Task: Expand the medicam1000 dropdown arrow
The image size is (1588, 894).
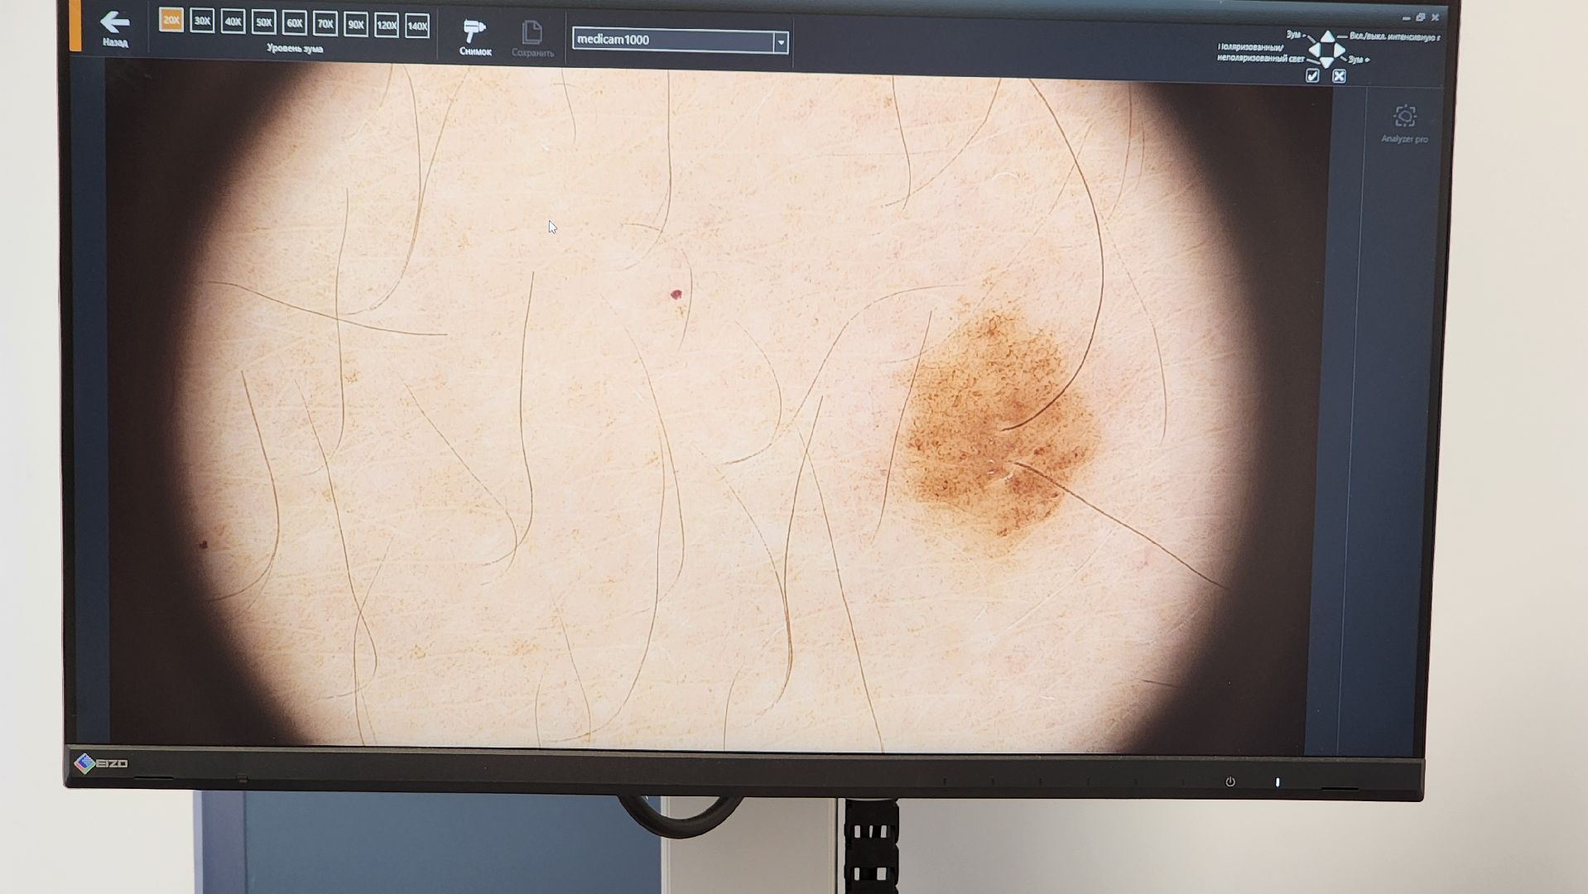Action: pyautogui.click(x=780, y=41)
